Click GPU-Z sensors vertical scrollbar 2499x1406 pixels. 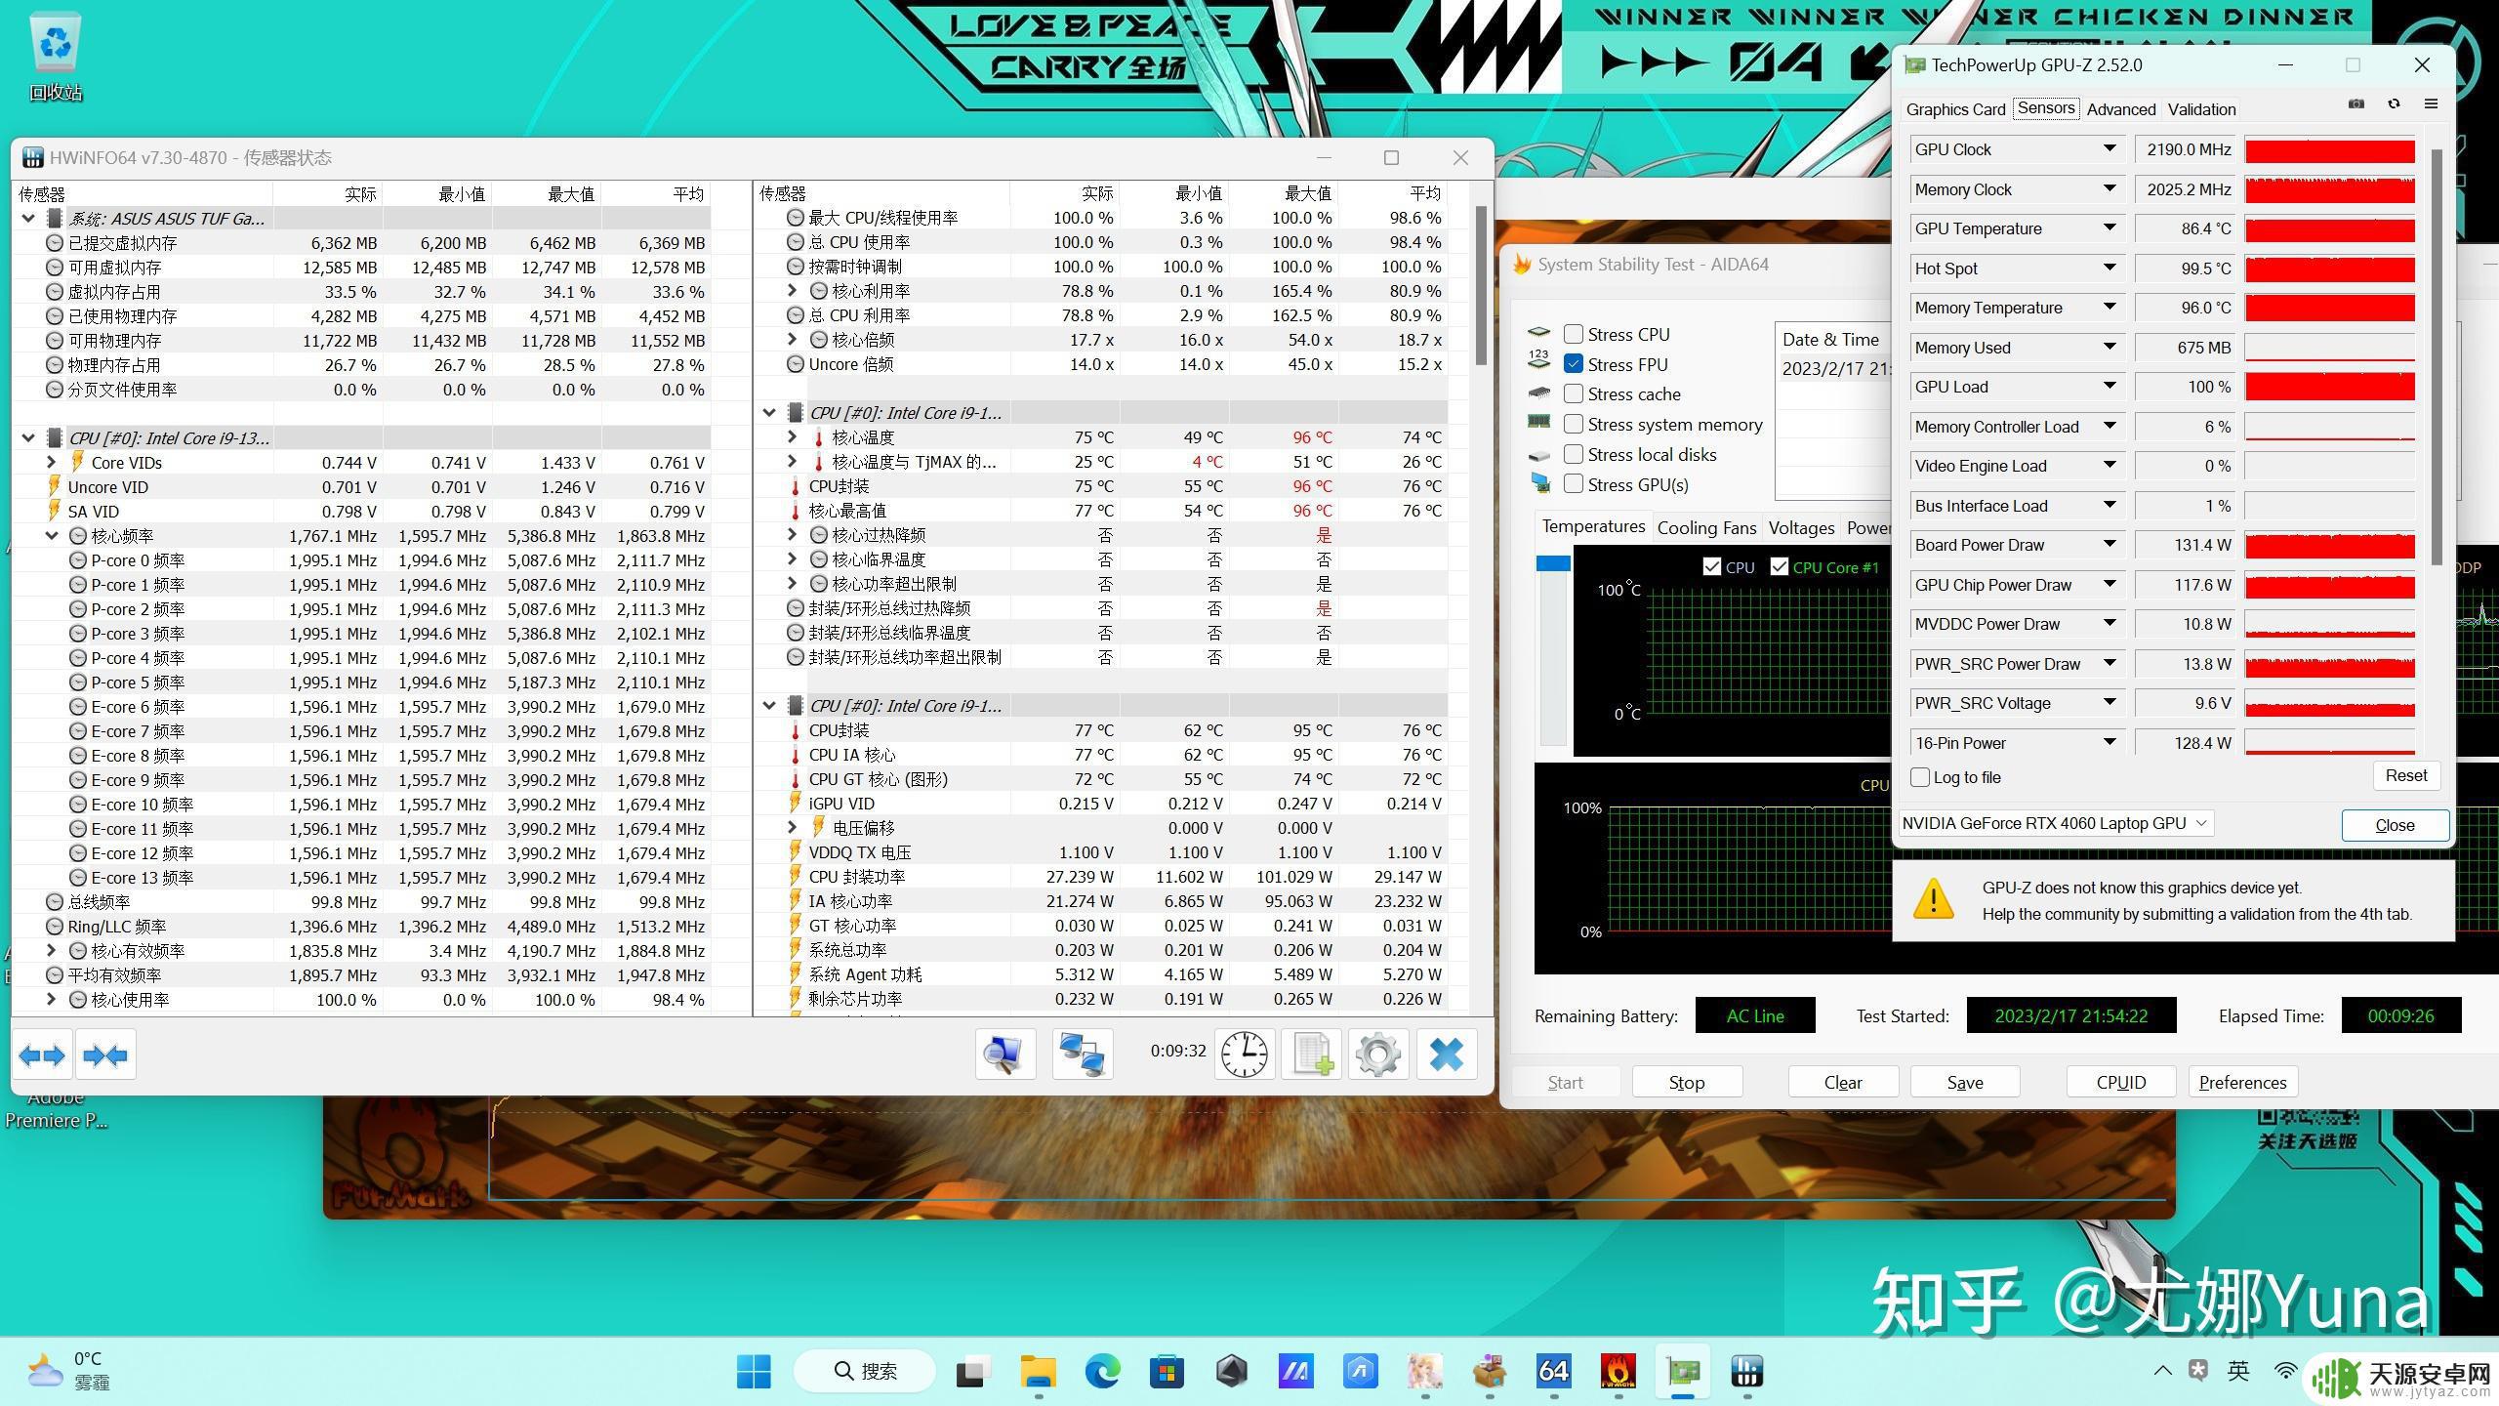click(x=2437, y=356)
